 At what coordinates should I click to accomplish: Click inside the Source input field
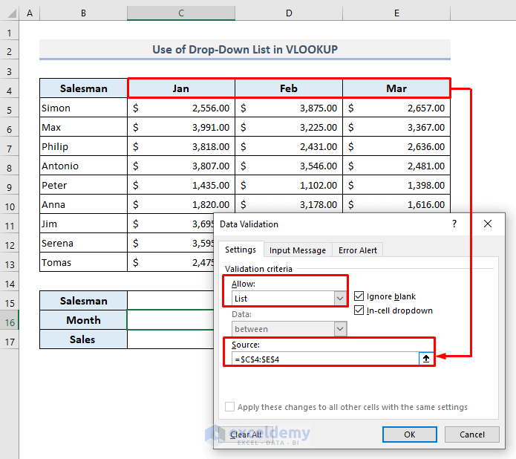point(325,359)
